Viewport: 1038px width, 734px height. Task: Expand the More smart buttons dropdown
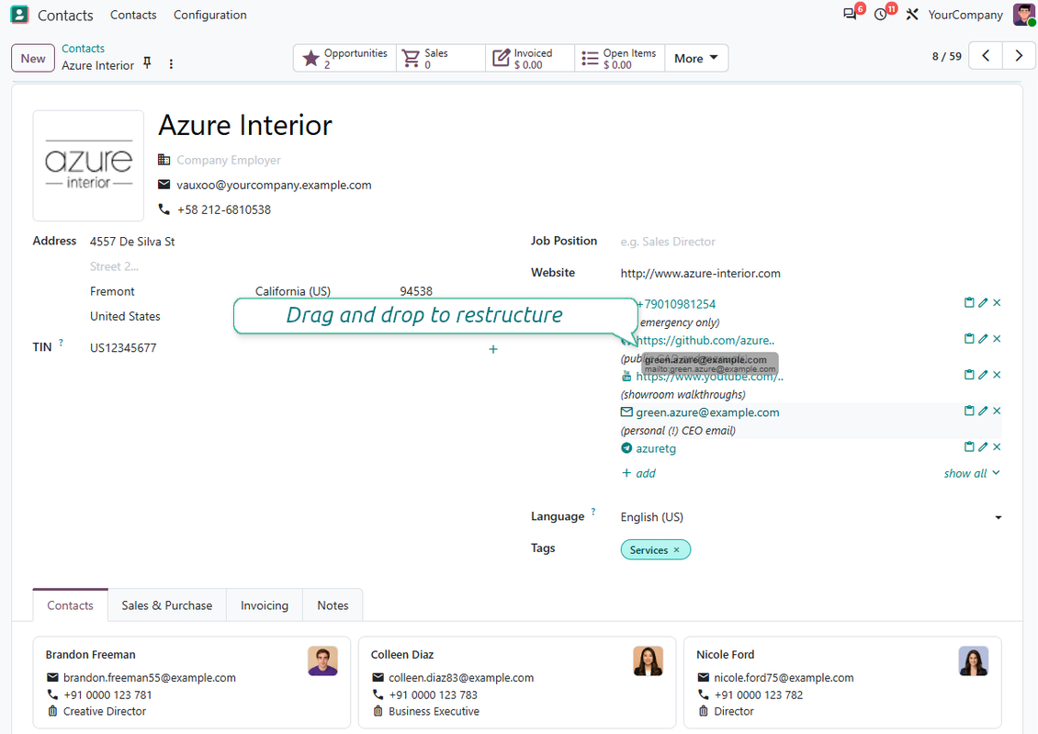695,58
